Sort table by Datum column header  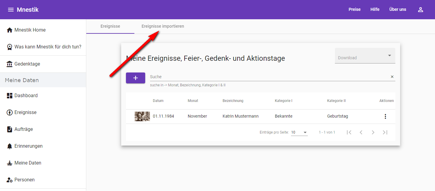tap(158, 101)
